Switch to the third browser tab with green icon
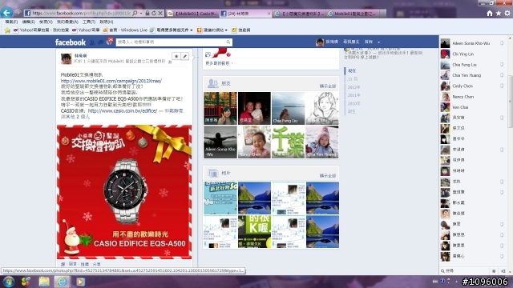513x288 pixels. coord(300,14)
